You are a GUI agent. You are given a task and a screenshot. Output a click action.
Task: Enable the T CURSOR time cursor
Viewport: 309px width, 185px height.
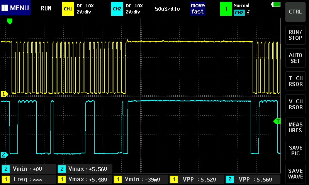[295, 81]
